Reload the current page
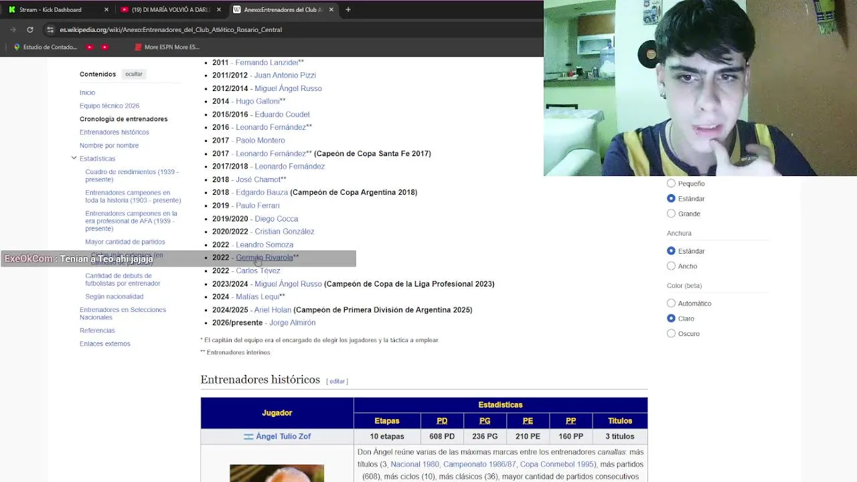Image resolution: width=857 pixels, height=482 pixels. [30, 29]
